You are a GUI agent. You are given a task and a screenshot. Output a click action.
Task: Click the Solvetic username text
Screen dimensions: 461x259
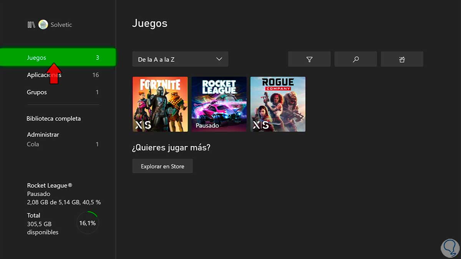click(61, 25)
